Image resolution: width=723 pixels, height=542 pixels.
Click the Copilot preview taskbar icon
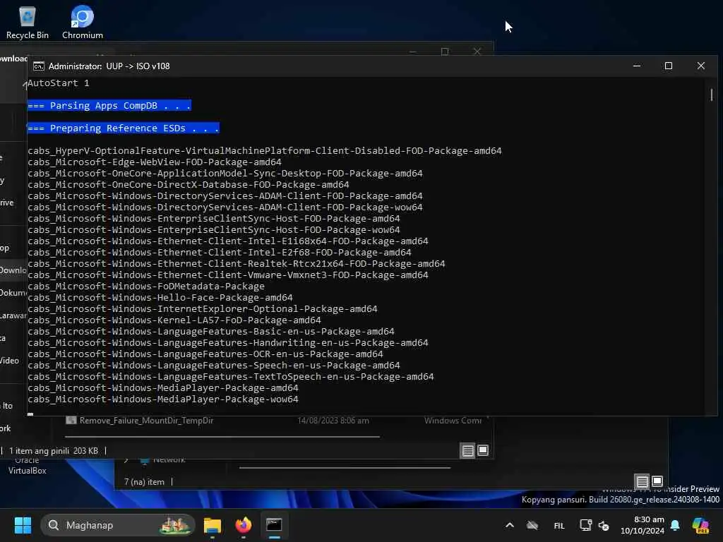[700, 525]
